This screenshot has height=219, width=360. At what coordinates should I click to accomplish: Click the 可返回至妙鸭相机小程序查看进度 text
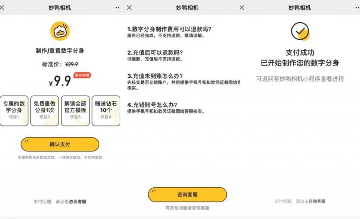301,80
